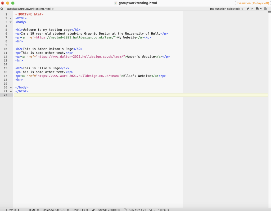The height and width of the screenshot is (211, 271).
Task: Minimize the BBEdit window
Action: coord(8,3)
